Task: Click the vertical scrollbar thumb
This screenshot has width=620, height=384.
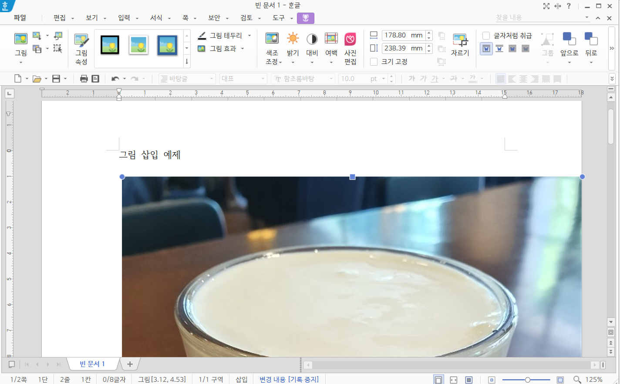Action: (611, 126)
